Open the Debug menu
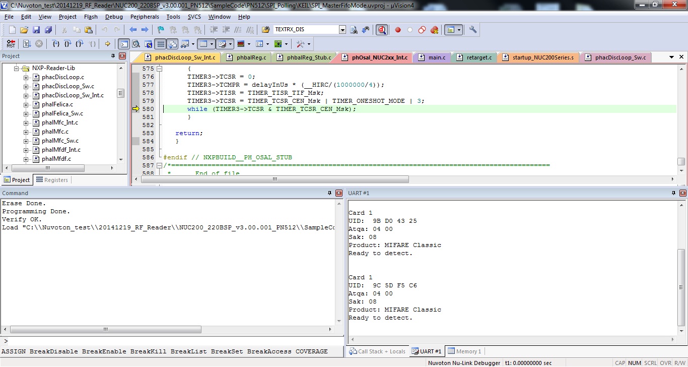This screenshot has height=367, width=688. coord(114,17)
